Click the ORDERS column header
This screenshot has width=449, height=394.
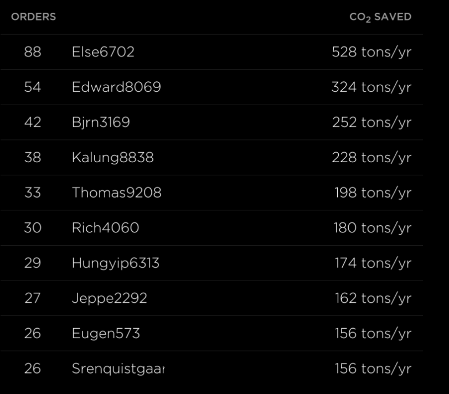click(x=33, y=17)
